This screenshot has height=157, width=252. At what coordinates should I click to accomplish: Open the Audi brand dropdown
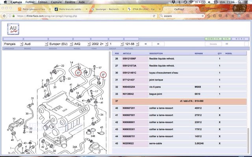[x=36, y=44]
